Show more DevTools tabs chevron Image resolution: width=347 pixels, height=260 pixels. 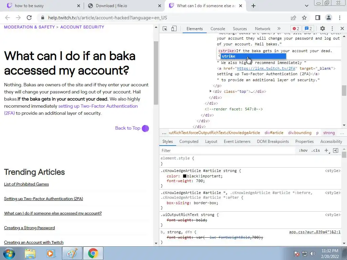279,28
